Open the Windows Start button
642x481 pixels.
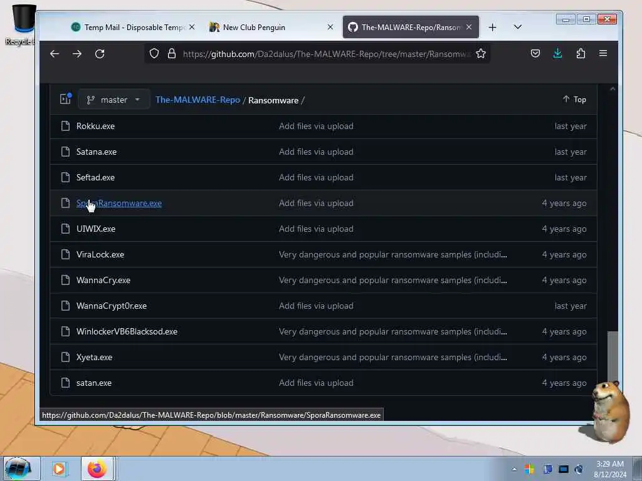tap(18, 468)
